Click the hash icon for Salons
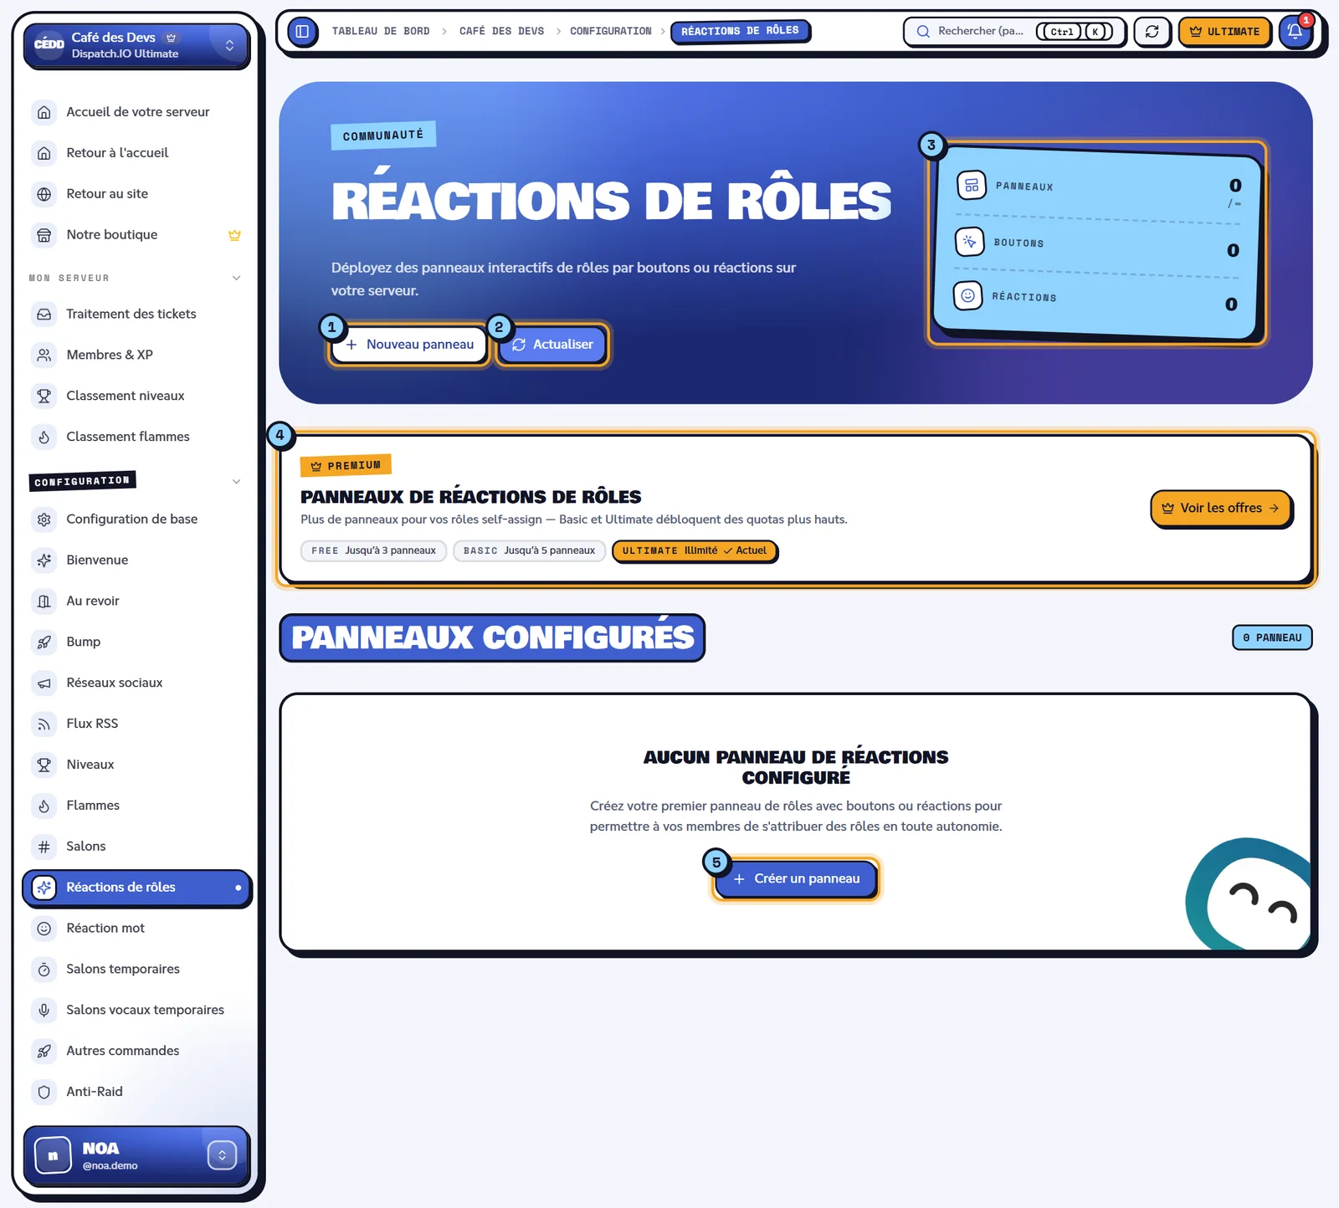 coord(44,847)
